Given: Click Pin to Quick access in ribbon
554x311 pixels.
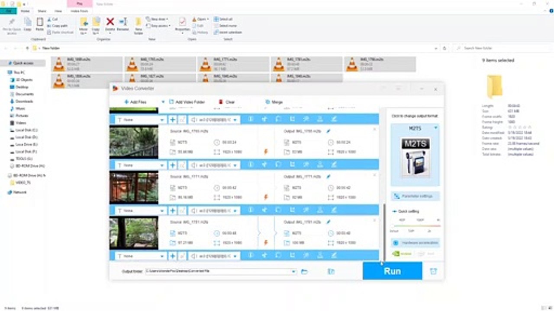Looking at the screenshot, I should (x=12, y=25).
